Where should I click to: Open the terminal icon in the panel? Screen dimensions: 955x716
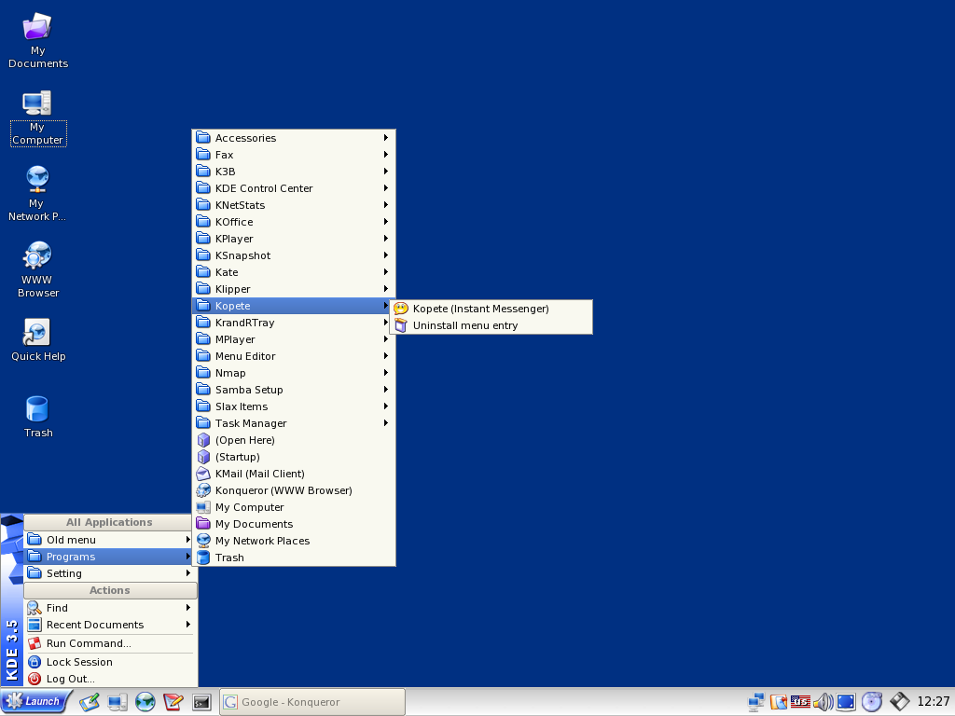[201, 702]
